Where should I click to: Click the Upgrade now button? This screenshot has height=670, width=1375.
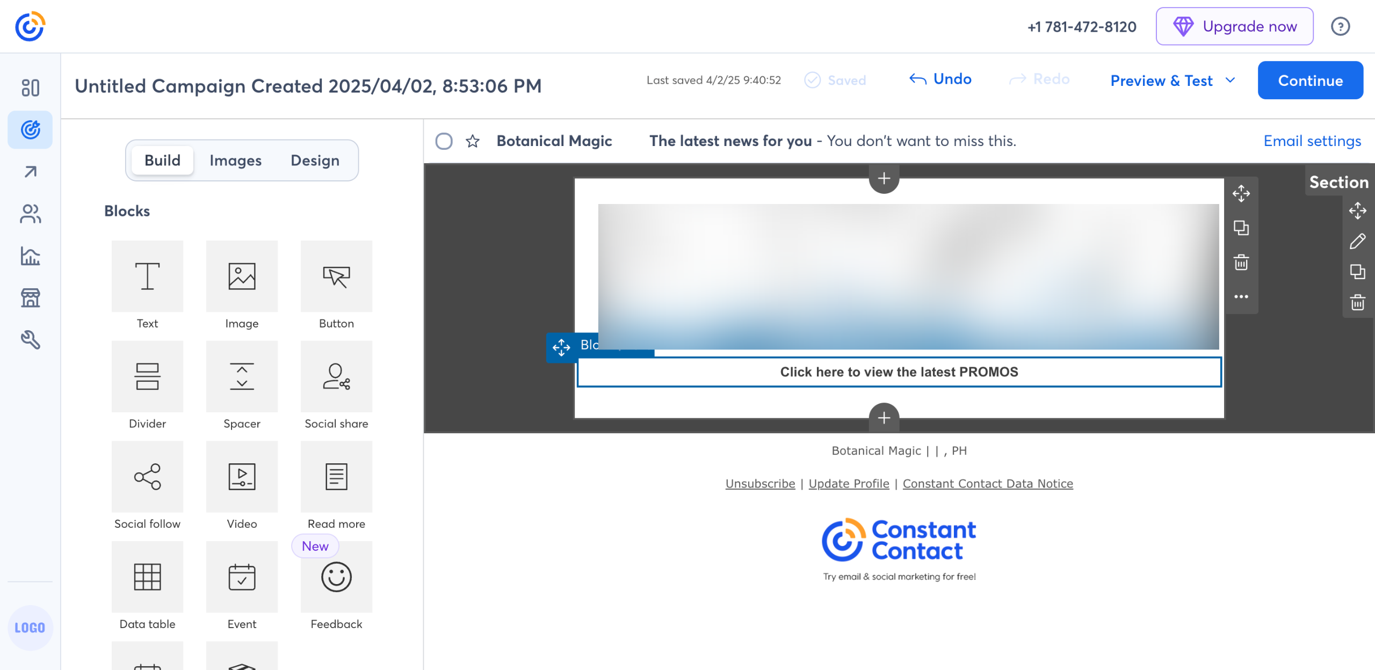pyautogui.click(x=1234, y=26)
